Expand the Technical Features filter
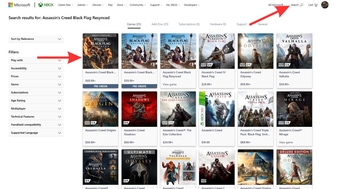This screenshot has height=189, width=337. [x=36, y=117]
